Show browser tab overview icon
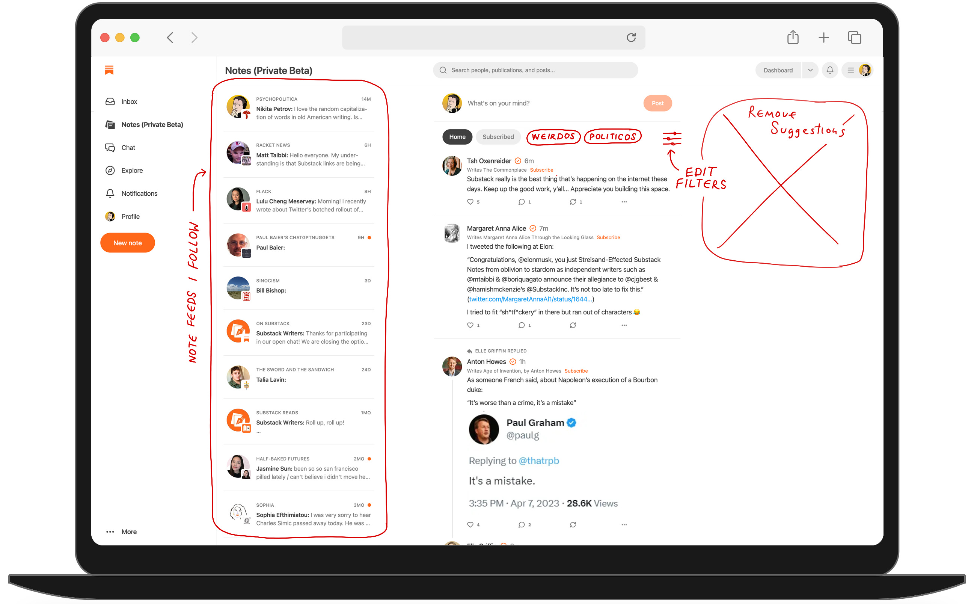The height and width of the screenshot is (604, 974). coord(854,38)
